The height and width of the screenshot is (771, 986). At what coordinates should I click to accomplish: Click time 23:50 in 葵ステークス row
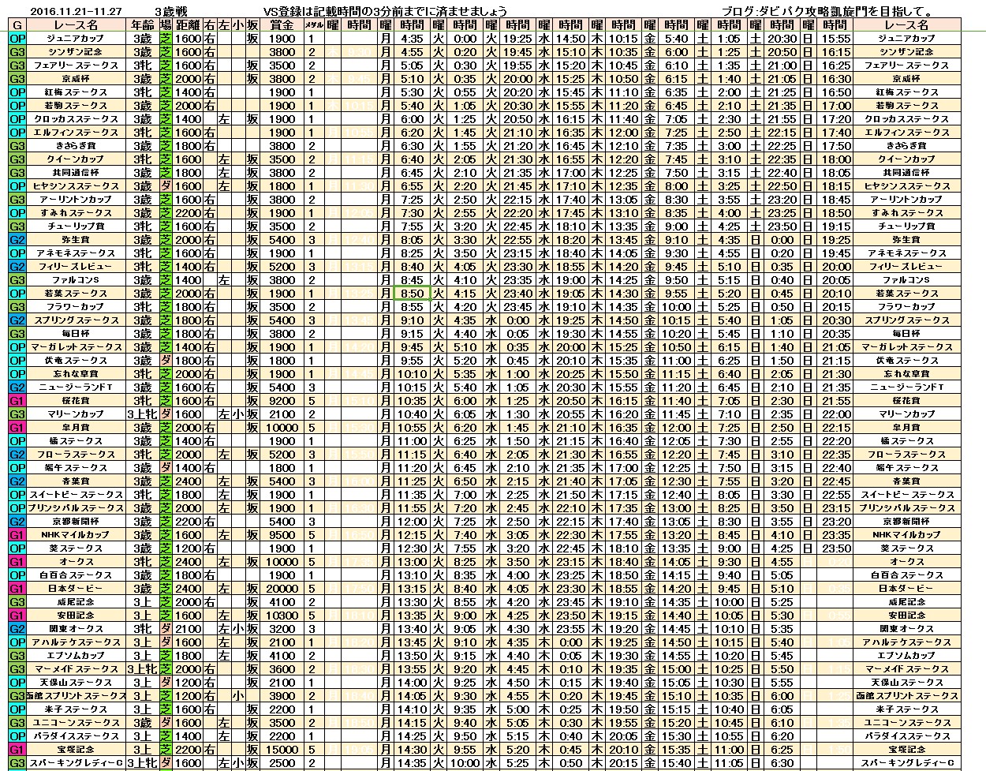pyautogui.click(x=835, y=548)
